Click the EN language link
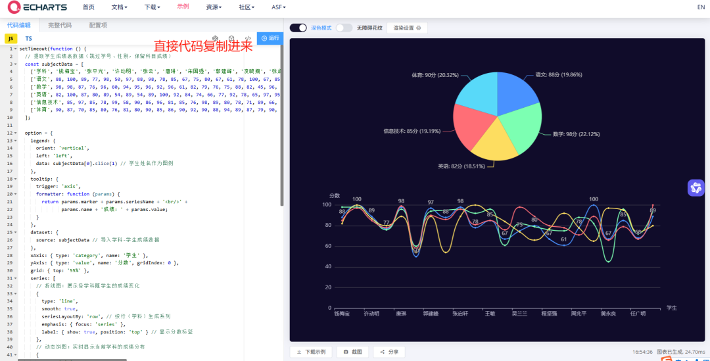This screenshot has height=361, width=710. (x=701, y=7)
